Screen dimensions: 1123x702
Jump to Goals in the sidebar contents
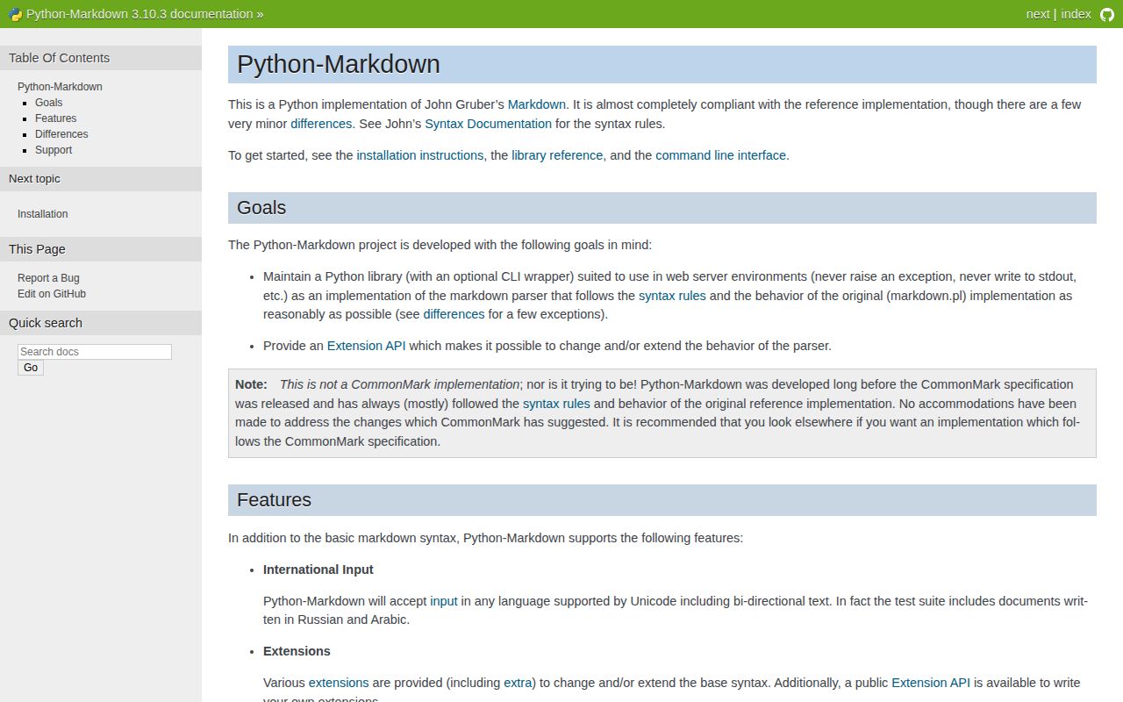click(49, 103)
